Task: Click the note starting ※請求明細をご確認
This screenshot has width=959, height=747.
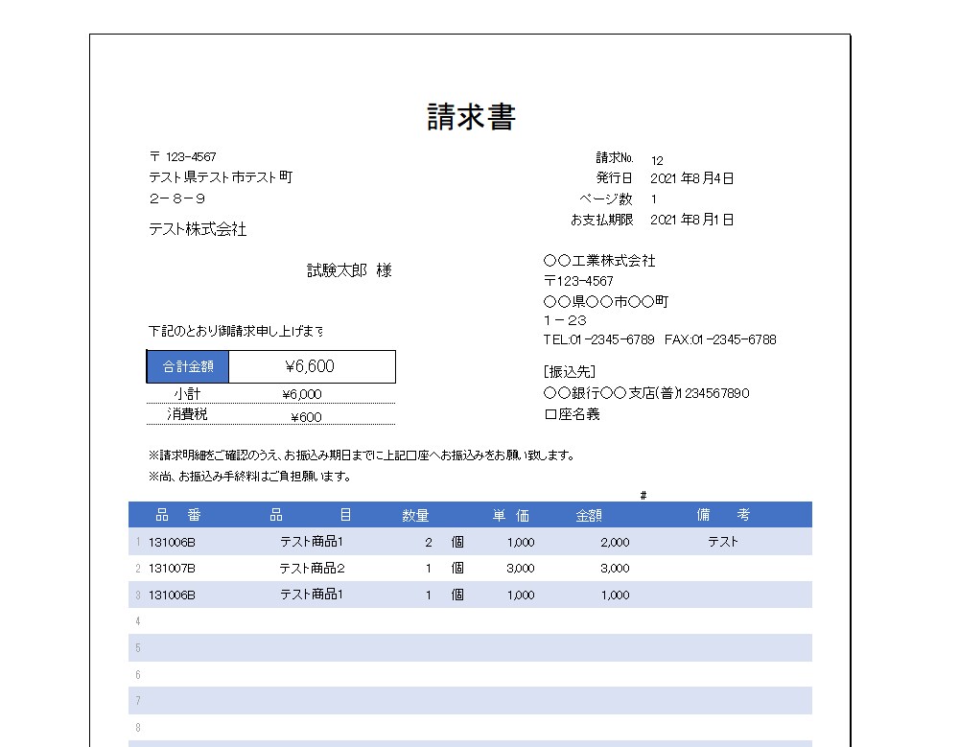Action: click(x=362, y=455)
